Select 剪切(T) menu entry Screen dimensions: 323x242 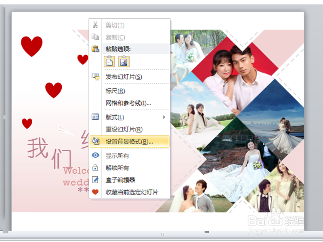point(130,25)
